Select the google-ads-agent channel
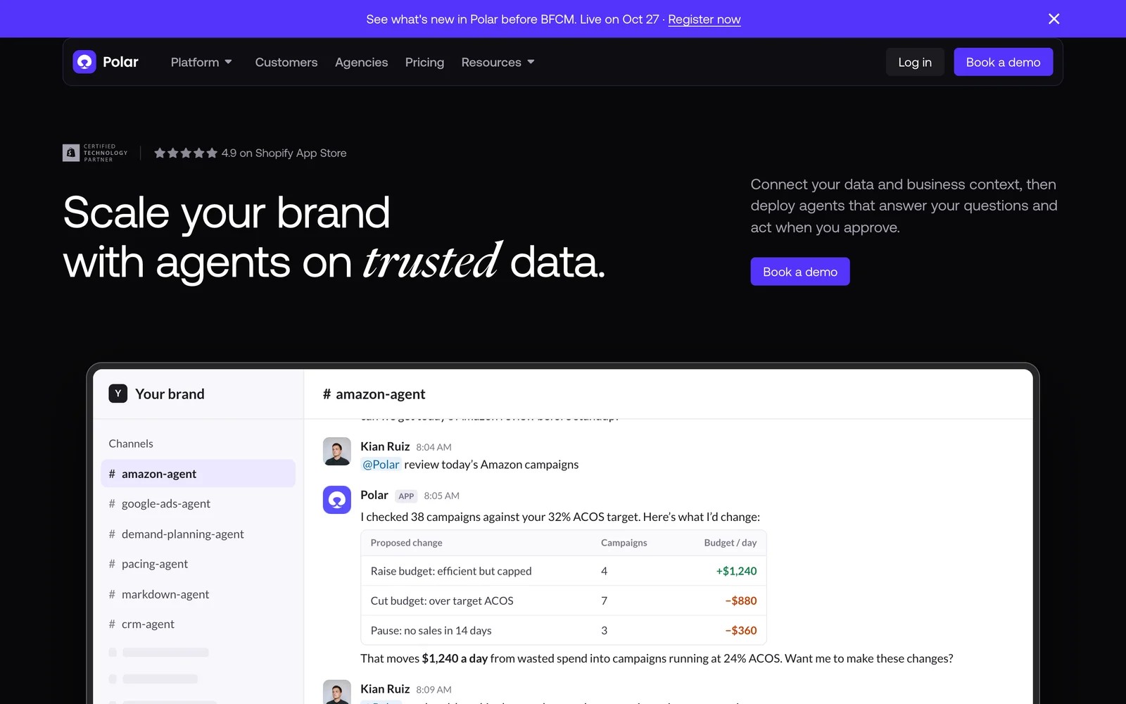The width and height of the screenshot is (1126, 704). point(198,503)
